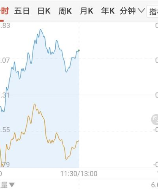The width and height of the screenshot is (158, 189).
Task: Click the .55 price axis label
Action: tap(5, 130)
